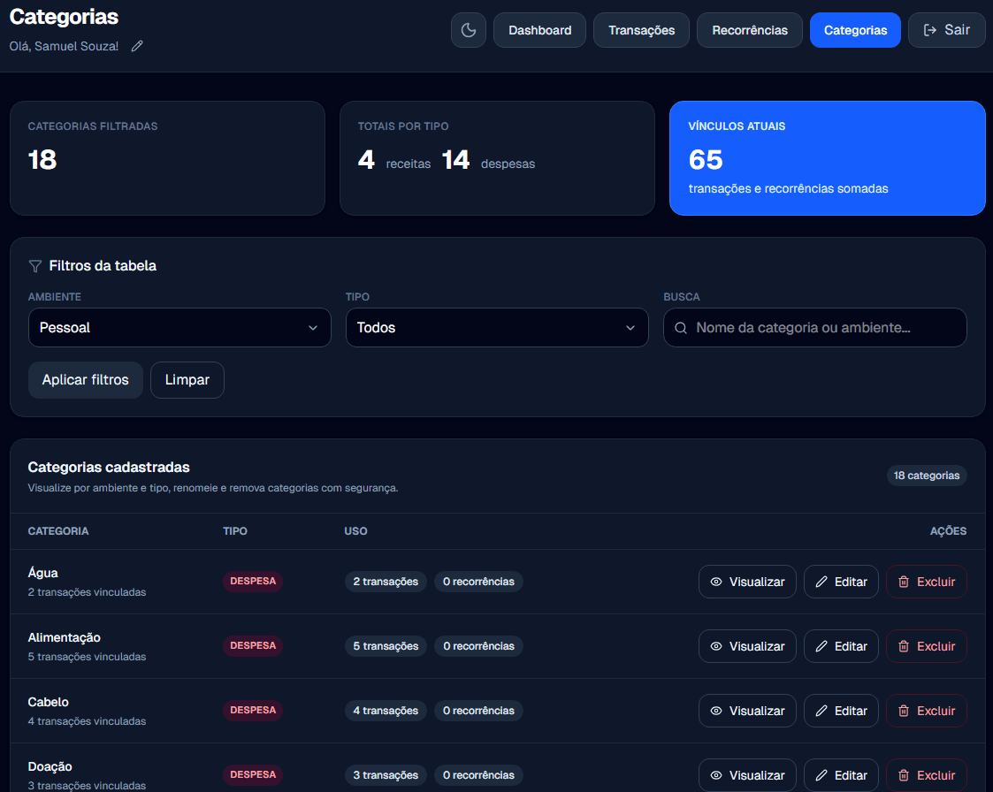Screen dimensions: 993x792
Task: Select the Categorias nav button
Action: click(855, 30)
